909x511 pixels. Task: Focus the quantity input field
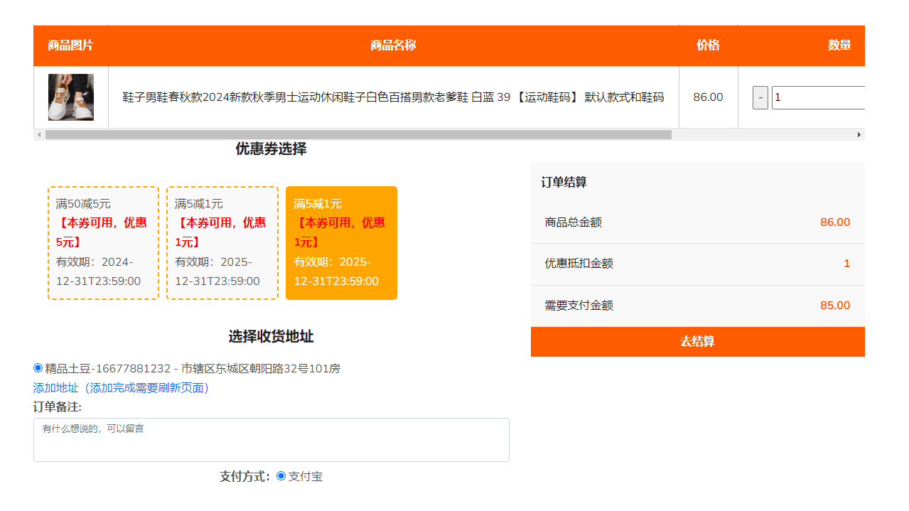pos(817,97)
